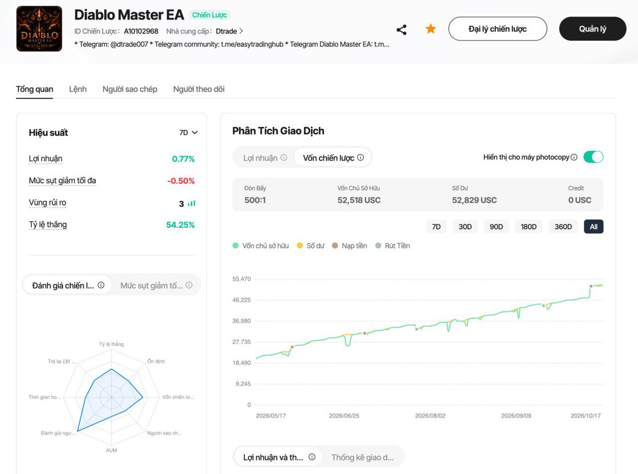The width and height of the screenshot is (638, 474).
Task: Toggle Rút Tiền legend series
Action: point(392,246)
